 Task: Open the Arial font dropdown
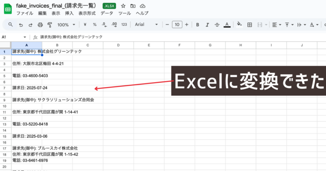[146, 25]
